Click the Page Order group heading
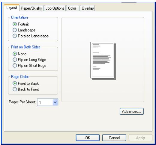The height and width of the screenshot is (145, 156). (x=20, y=77)
